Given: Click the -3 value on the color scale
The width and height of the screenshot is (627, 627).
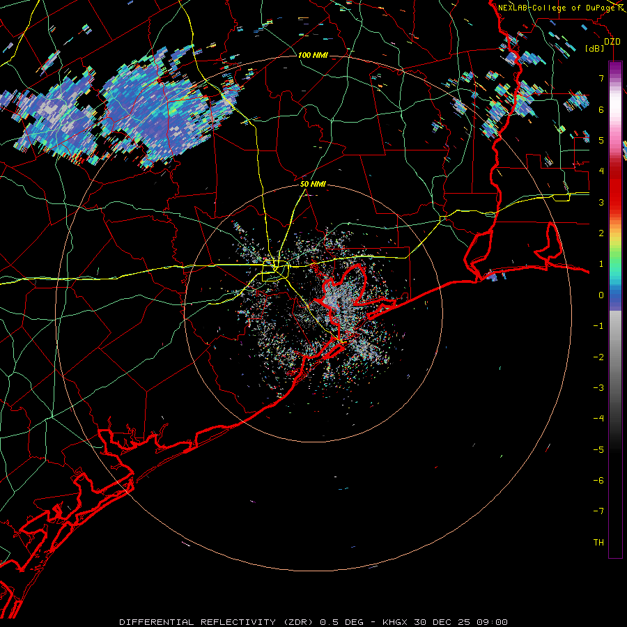Looking at the screenshot, I should [598, 388].
